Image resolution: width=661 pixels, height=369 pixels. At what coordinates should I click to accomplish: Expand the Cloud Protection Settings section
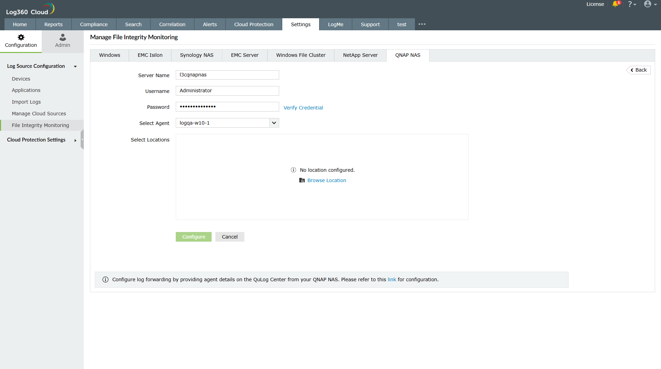coord(75,140)
